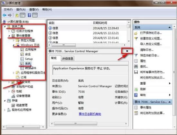
Task: Click the 筛选当前日志 funnel icon
Action: [x=136, y=55]
